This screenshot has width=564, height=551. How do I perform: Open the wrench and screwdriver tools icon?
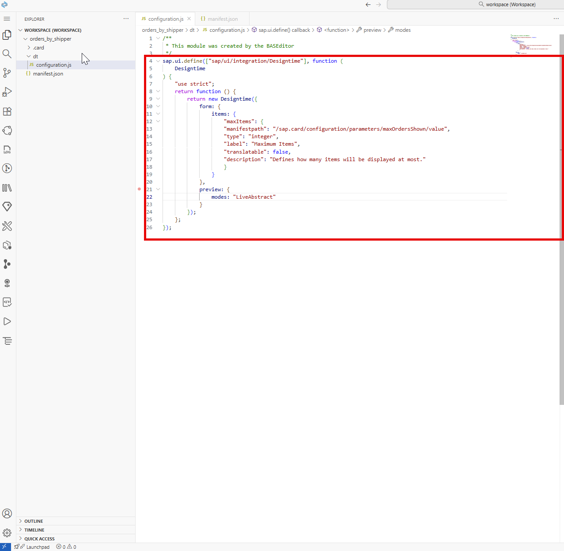[x=7, y=226]
